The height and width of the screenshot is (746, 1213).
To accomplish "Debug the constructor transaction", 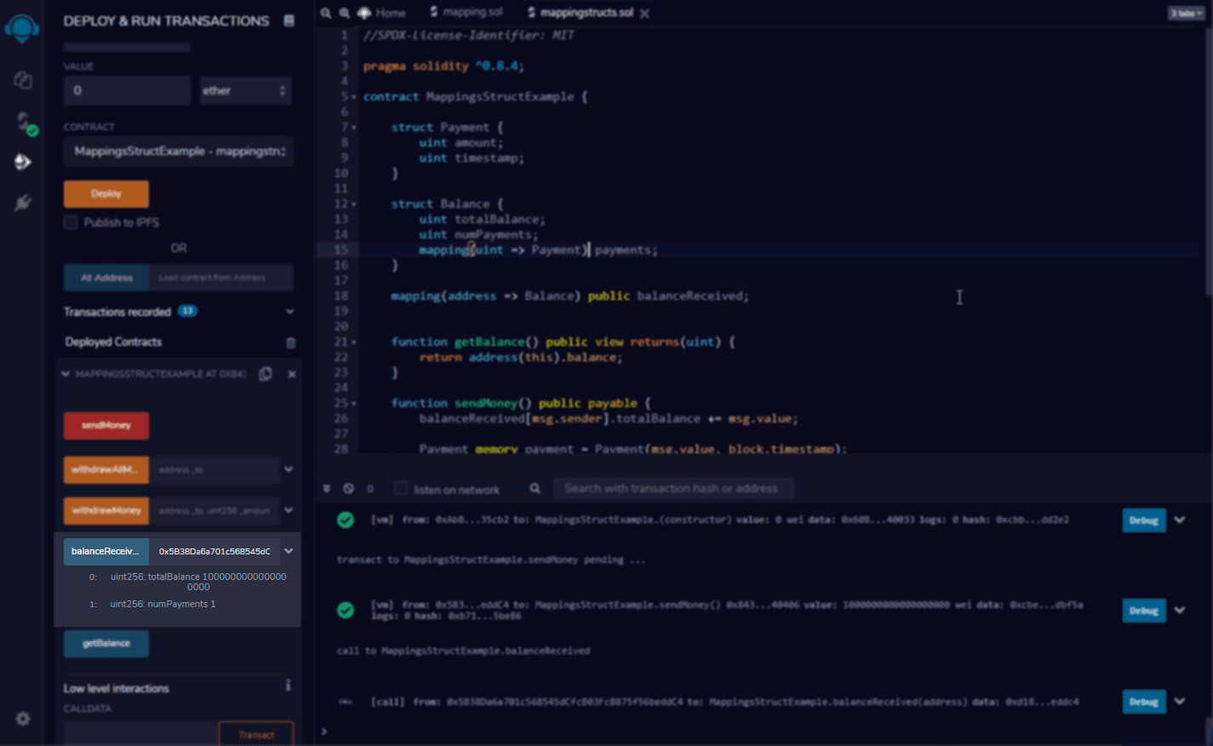I will 1144,519.
